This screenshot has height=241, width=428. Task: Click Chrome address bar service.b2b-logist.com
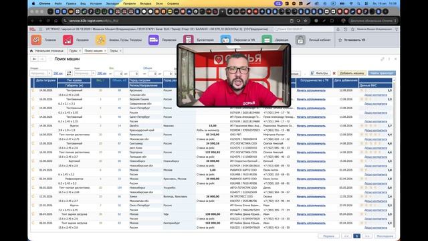pyautogui.click(x=175, y=21)
